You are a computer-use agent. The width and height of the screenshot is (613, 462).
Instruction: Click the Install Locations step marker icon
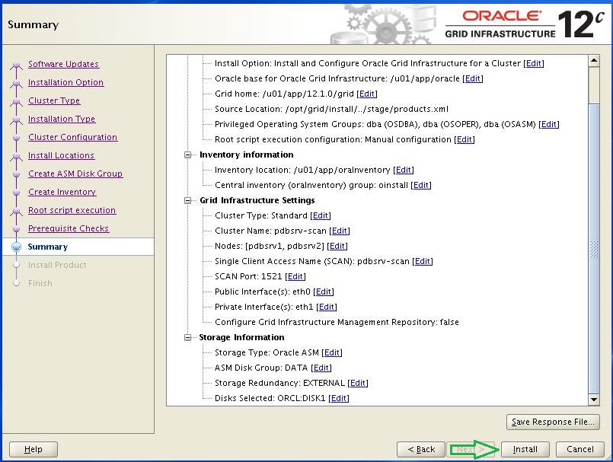pyautogui.click(x=17, y=156)
